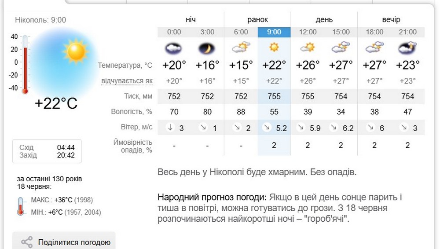
Task: Click the 0:00 cloudy night weather icon
Action: 174,48
